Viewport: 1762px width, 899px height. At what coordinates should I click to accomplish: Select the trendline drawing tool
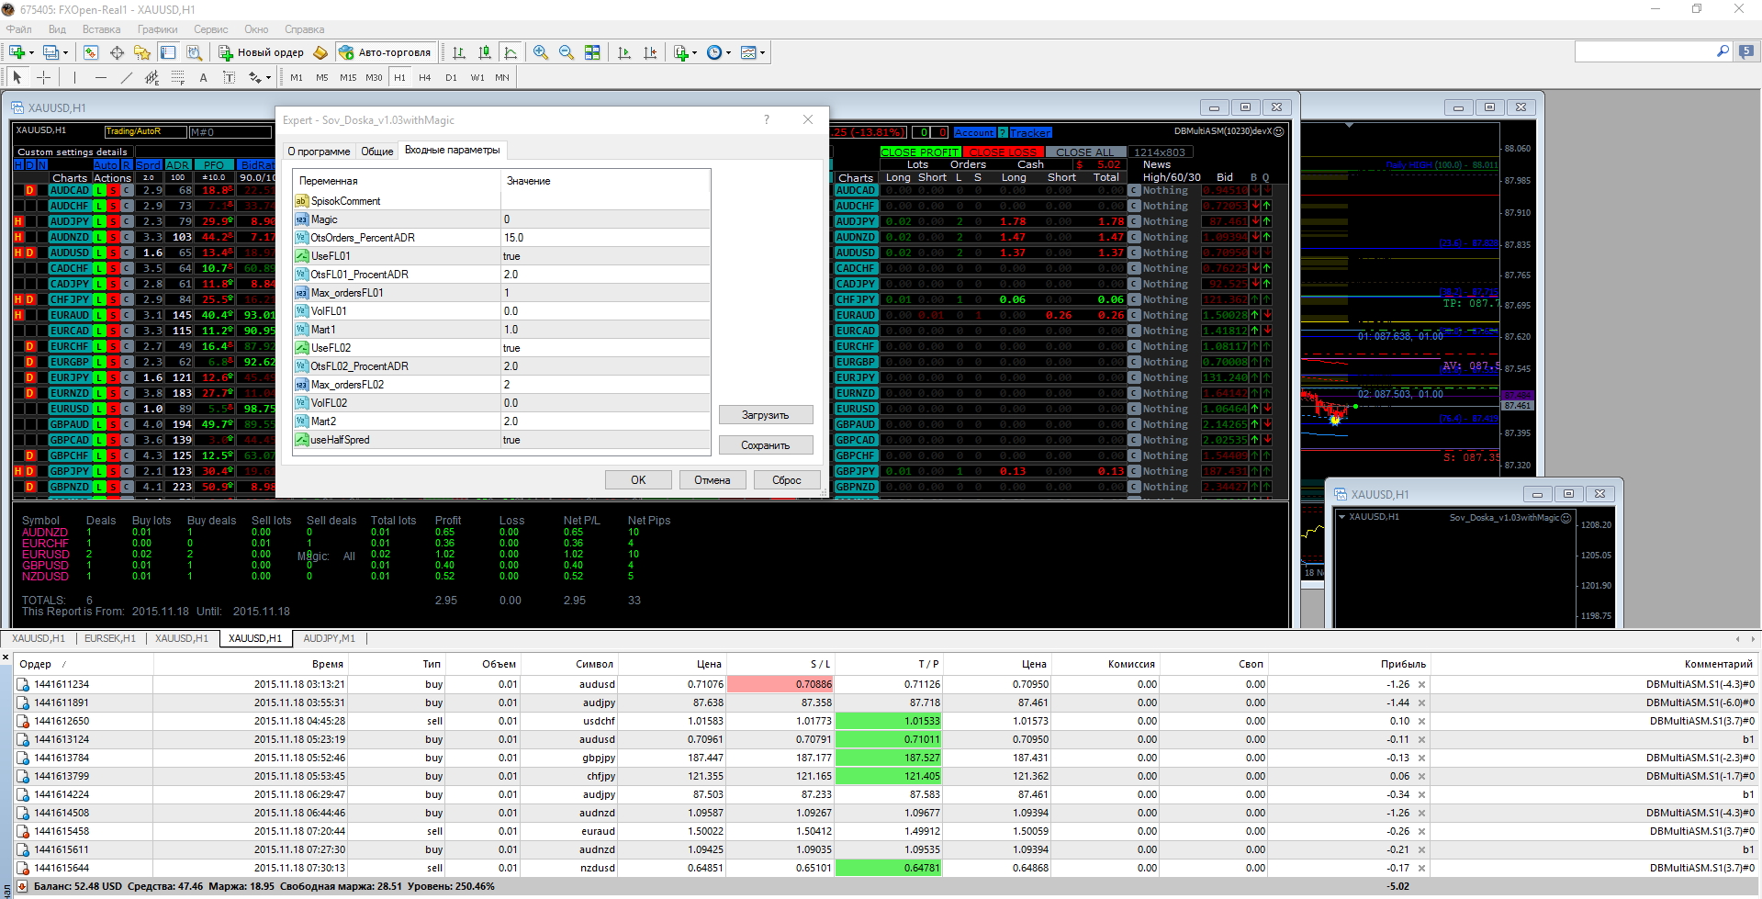[x=126, y=77]
